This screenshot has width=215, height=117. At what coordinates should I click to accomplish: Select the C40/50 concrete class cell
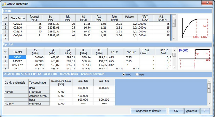coord(18,35)
